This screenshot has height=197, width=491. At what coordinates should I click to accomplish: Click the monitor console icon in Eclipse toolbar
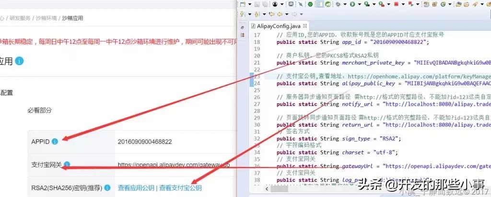coord(291,4)
